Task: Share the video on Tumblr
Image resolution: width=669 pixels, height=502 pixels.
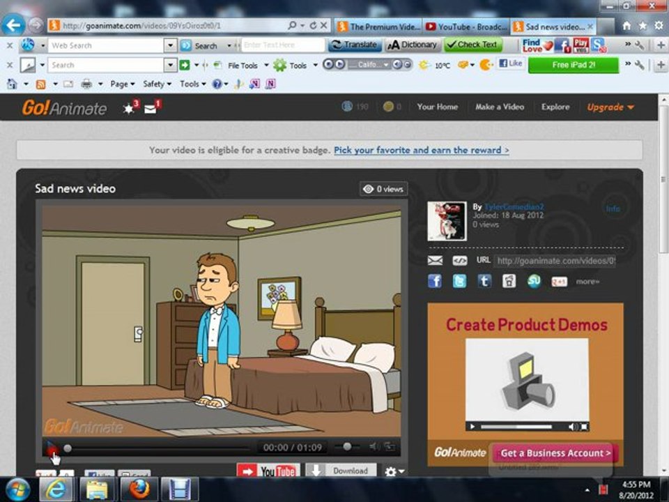Action: pos(484,281)
